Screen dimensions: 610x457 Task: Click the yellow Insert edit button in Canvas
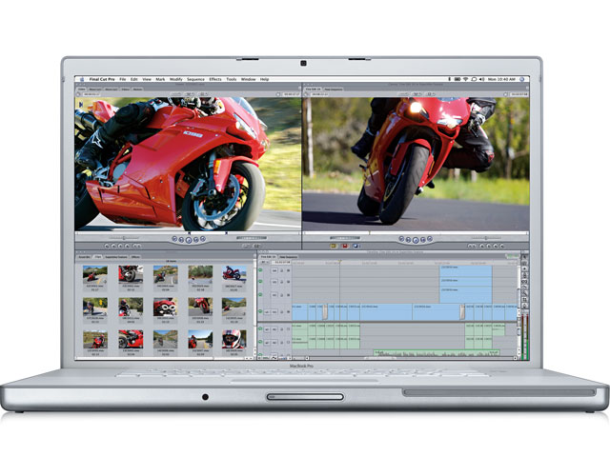pyautogui.click(x=333, y=245)
